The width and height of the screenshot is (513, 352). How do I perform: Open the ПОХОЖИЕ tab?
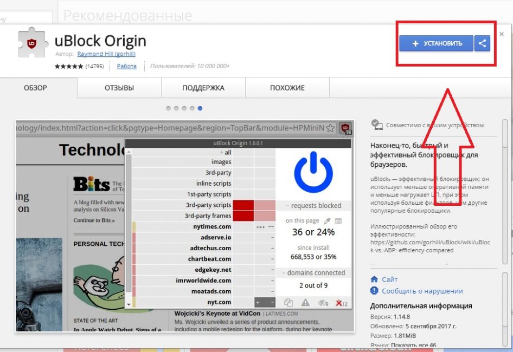[x=287, y=88]
